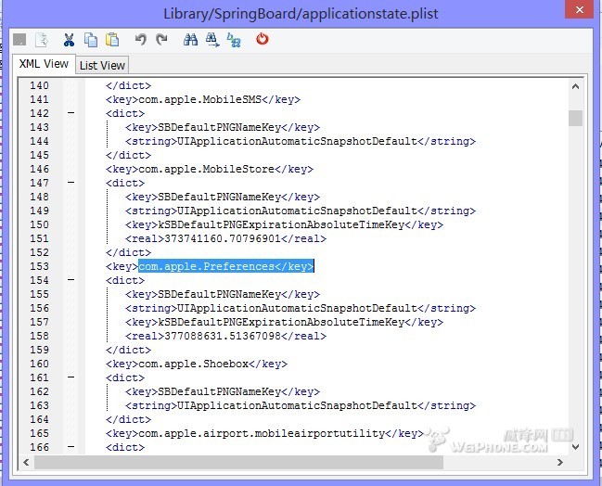Image resolution: width=602 pixels, height=486 pixels.
Task: Click the com.apple.Shoebox key line
Action: (197, 364)
